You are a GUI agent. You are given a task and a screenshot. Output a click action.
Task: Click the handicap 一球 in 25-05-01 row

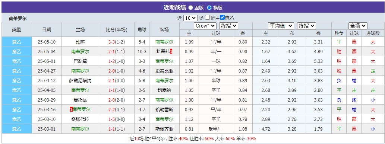[216, 61]
